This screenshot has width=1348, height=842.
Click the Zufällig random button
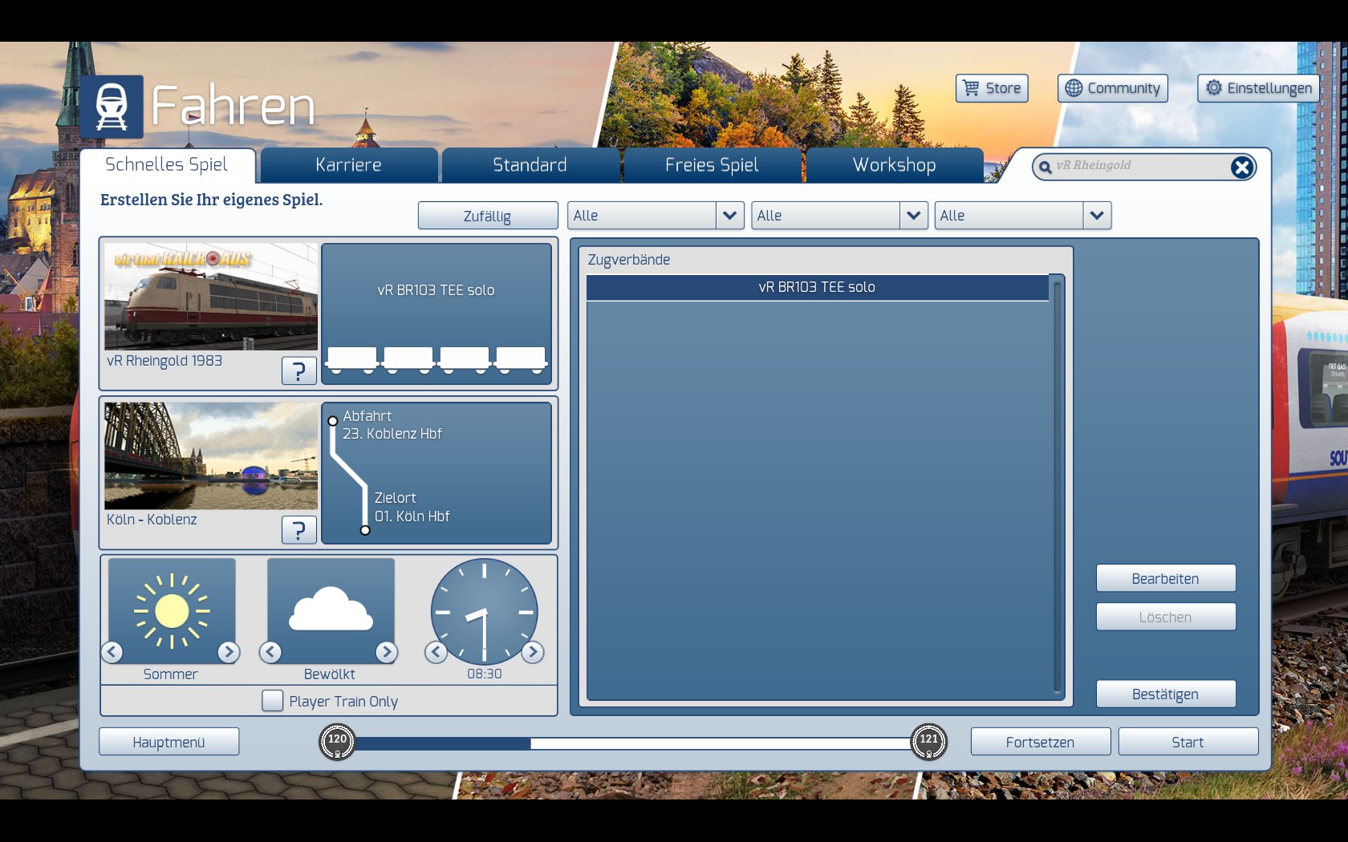tap(488, 216)
